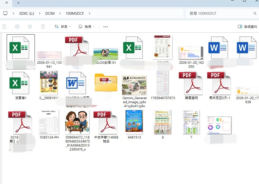Go to SDXC (L:) drive in breadcrumb
Image resolution: width=259 pixels, height=184 pixels.
click(x=27, y=13)
